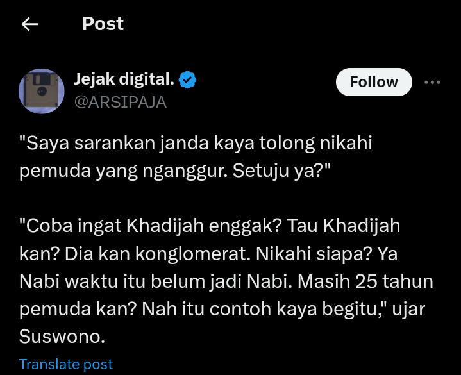Click the @ARSIPAJA handle
This screenshot has width=461, height=375.
pyautogui.click(x=121, y=102)
